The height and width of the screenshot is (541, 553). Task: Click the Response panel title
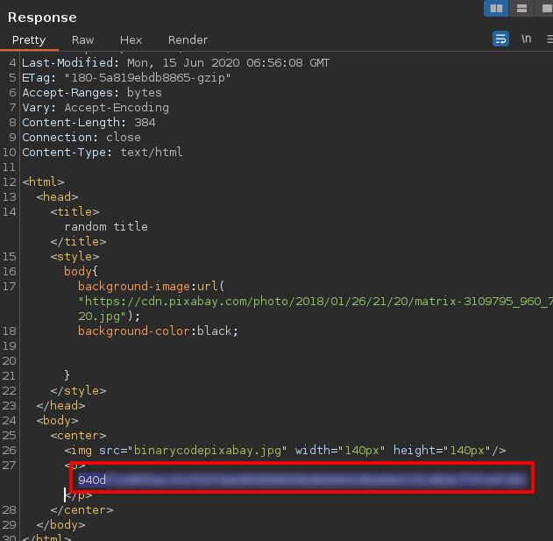tap(42, 18)
